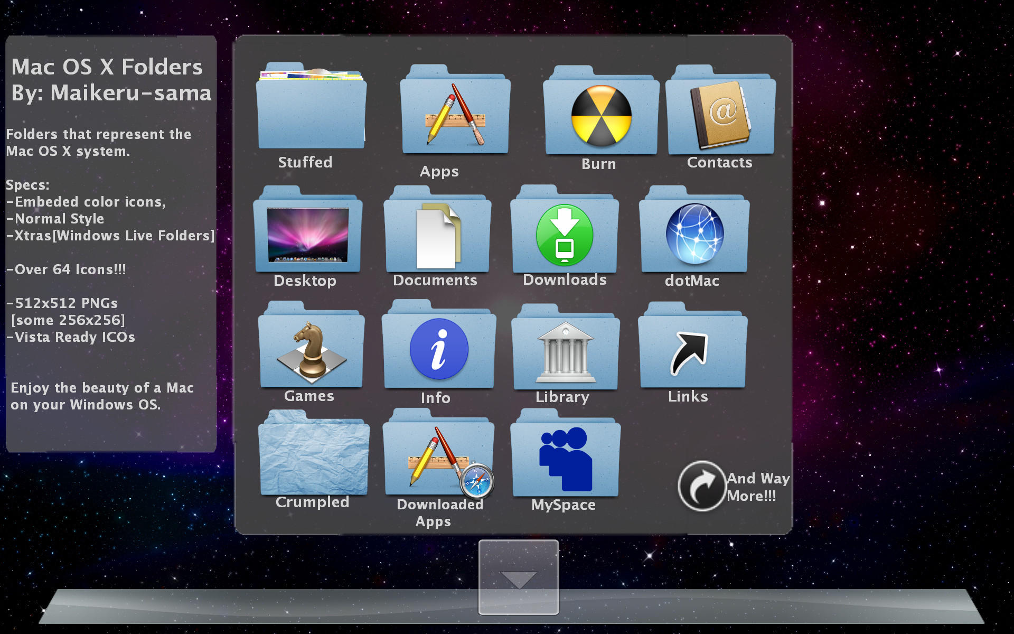The width and height of the screenshot is (1014, 634).
Task: Open the Crumpled folder icon
Action: click(x=313, y=454)
